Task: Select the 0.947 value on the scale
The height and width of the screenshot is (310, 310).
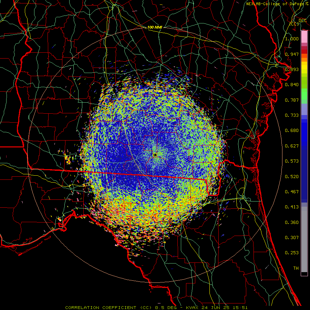Action: tap(292, 54)
